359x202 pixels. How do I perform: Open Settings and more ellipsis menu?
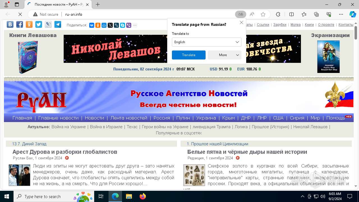click(x=341, y=14)
